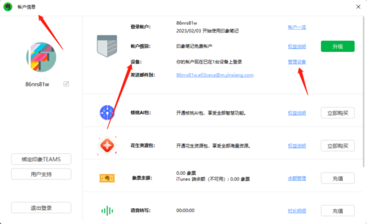Recharge 语音转写 with 充值 button
Viewport: 367px width, 224px height.
point(337,211)
